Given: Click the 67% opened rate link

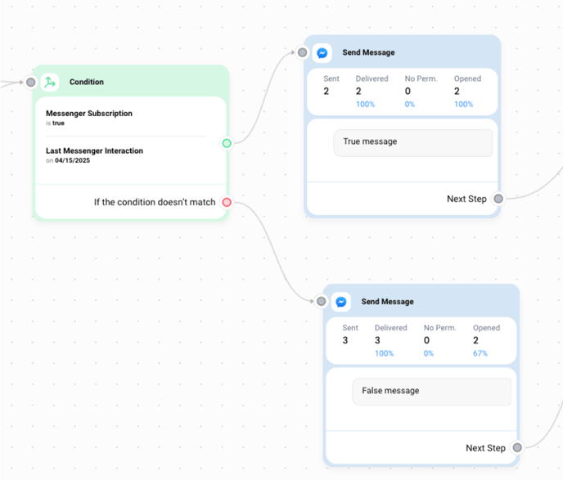Looking at the screenshot, I should [x=480, y=353].
